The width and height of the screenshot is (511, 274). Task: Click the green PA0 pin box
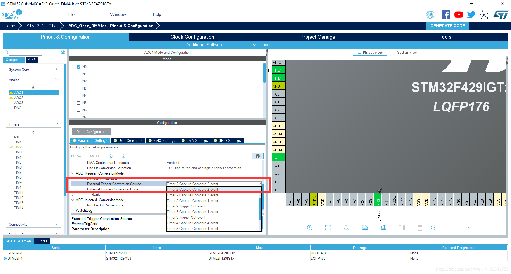tap(279, 158)
